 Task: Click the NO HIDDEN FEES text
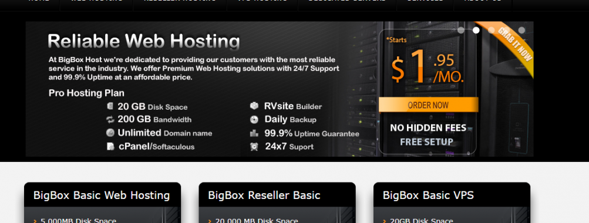[428, 128]
